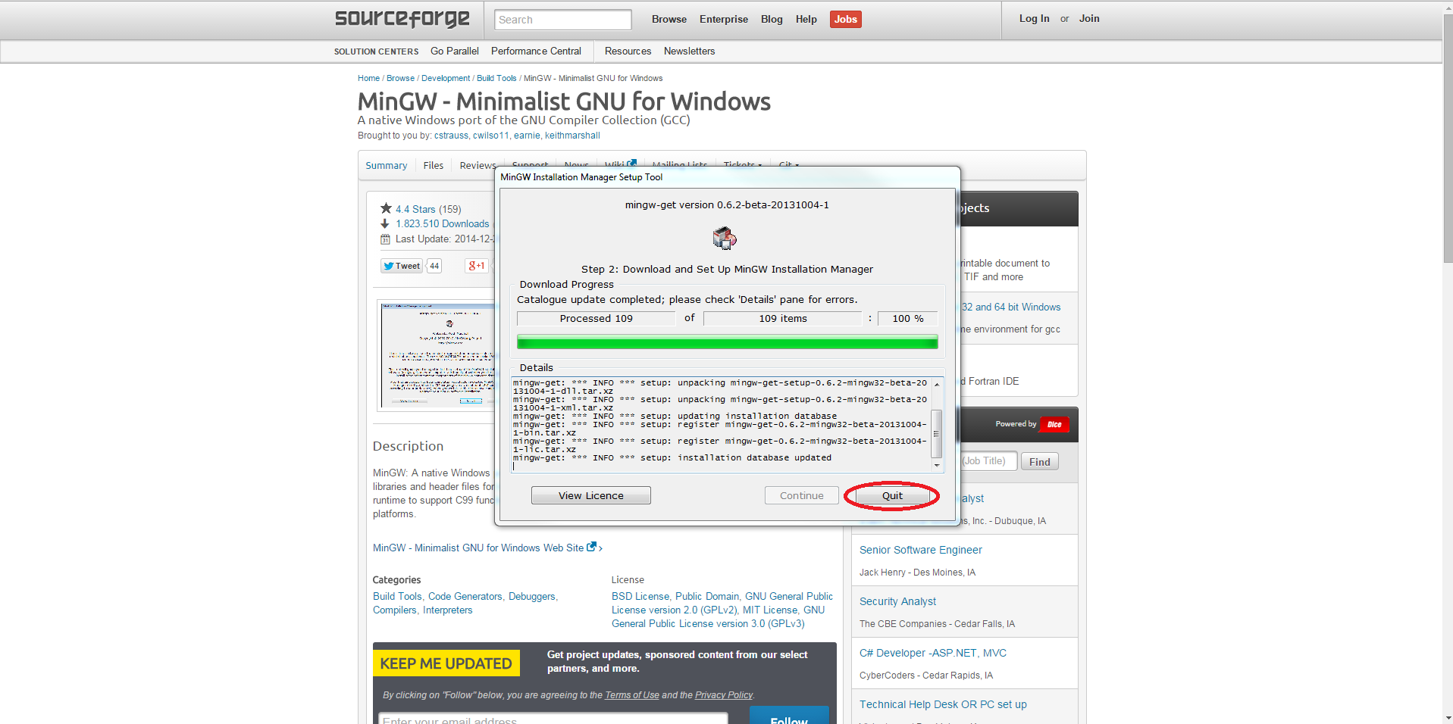Screen dimensions: 1453x724
Task: Click the KEEP ME UPDATED banner
Action: [446, 663]
